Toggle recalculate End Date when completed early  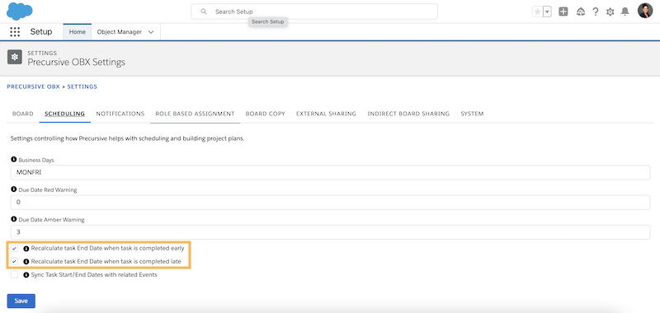pyautogui.click(x=14, y=248)
